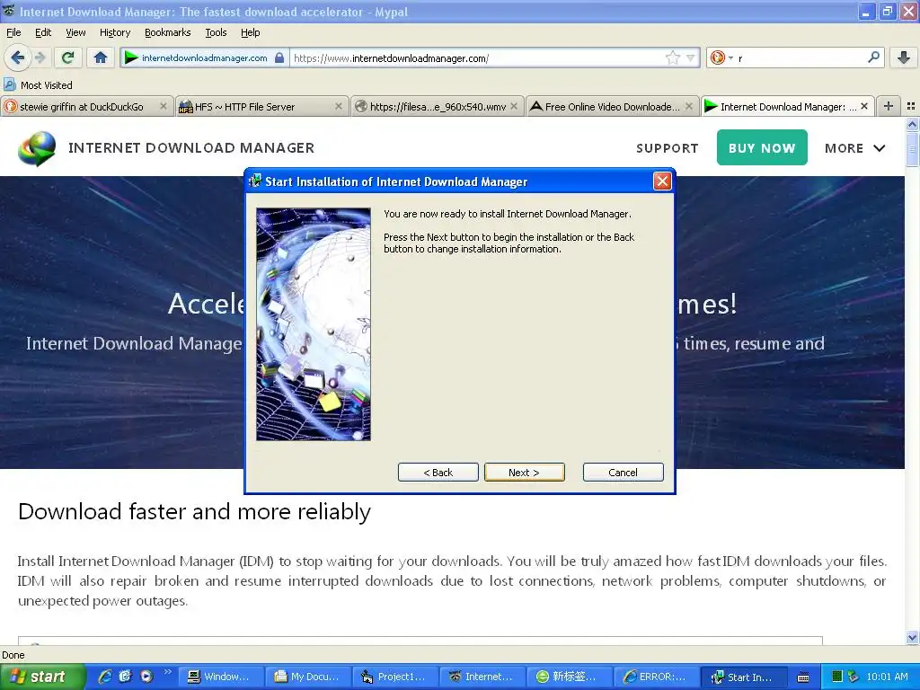This screenshot has width=920, height=690.
Task: Open the Edit menu
Action: point(43,32)
